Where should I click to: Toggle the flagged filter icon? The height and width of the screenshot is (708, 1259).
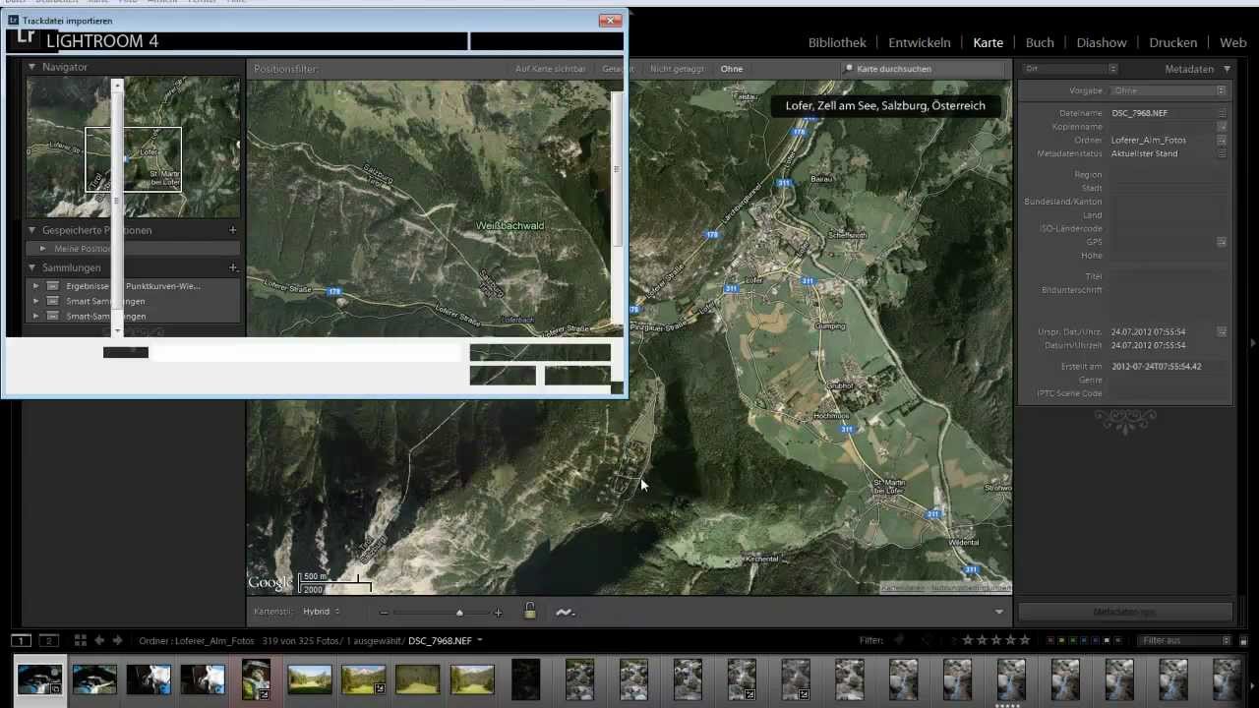(x=899, y=640)
